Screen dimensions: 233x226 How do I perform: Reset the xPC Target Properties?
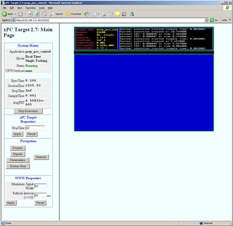[31, 134]
